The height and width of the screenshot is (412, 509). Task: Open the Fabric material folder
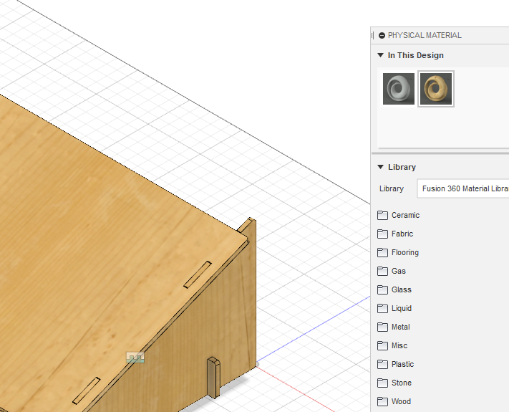(x=395, y=234)
